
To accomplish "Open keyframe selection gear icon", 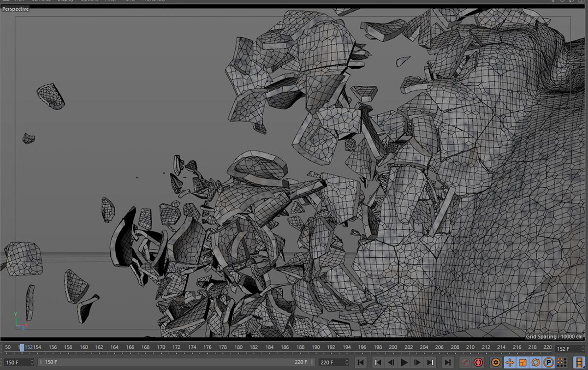I will [x=495, y=363].
